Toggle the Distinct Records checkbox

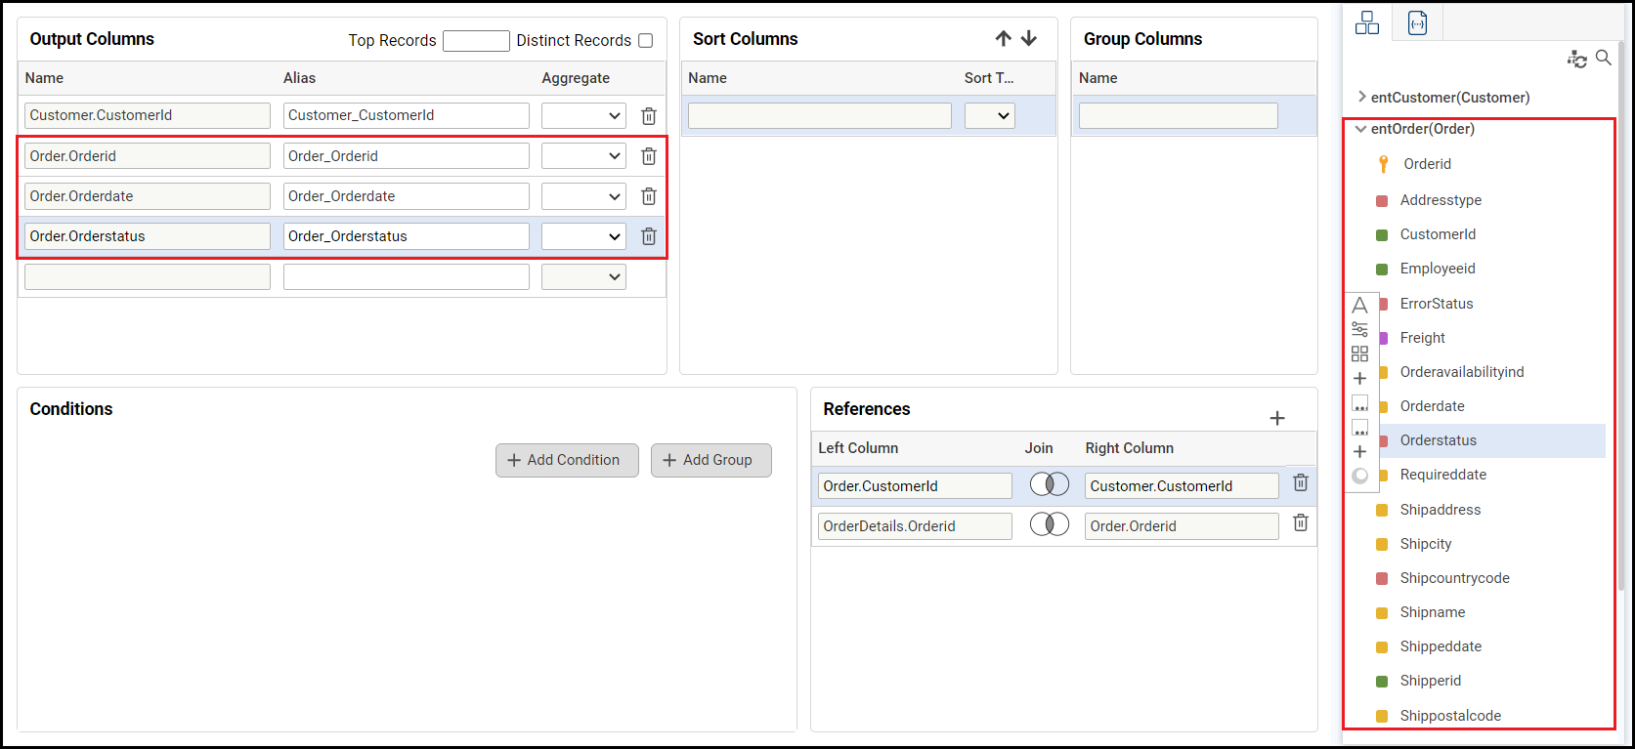[645, 40]
